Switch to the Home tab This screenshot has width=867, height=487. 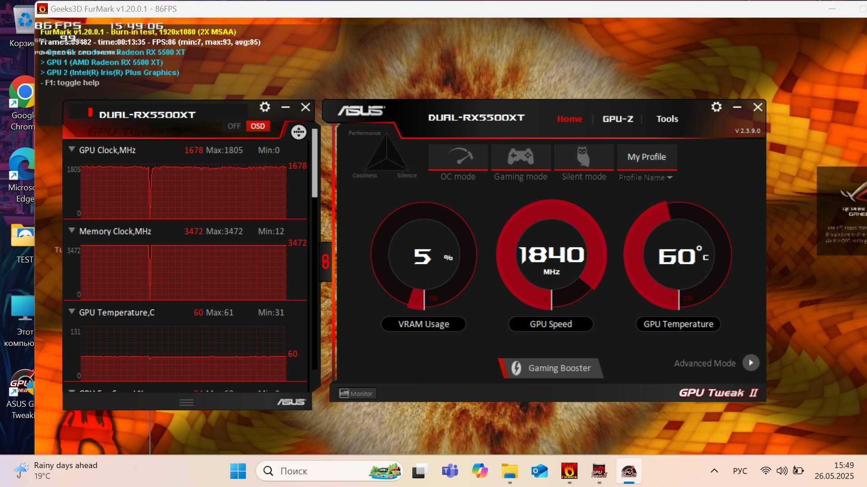coord(569,119)
